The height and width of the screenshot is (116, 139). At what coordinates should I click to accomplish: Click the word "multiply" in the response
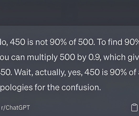pos(42,58)
